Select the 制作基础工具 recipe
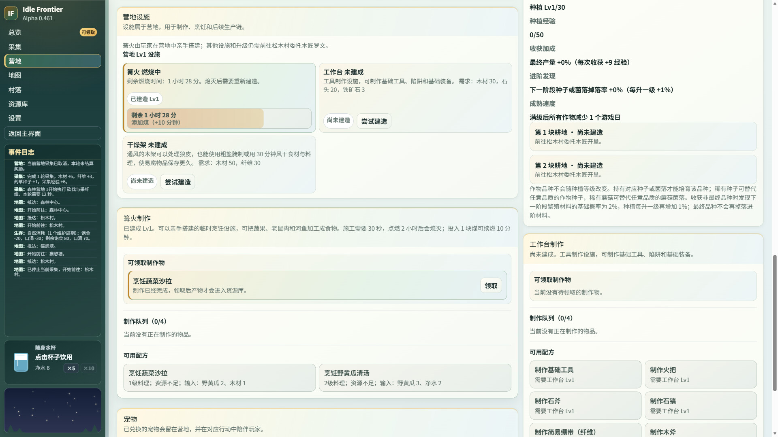The image size is (778, 437). tap(585, 375)
